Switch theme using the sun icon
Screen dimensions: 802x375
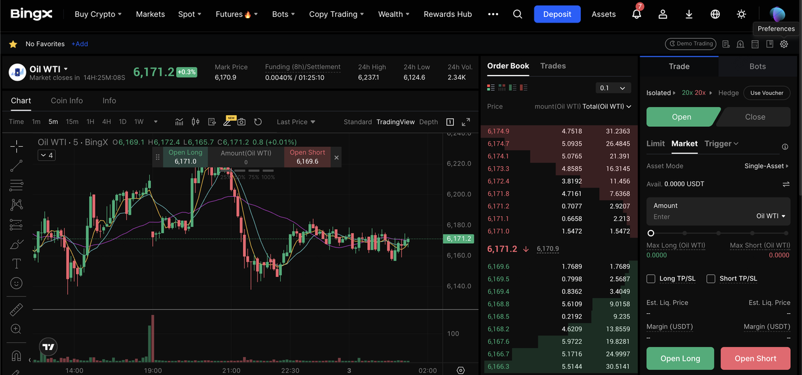[x=742, y=14]
